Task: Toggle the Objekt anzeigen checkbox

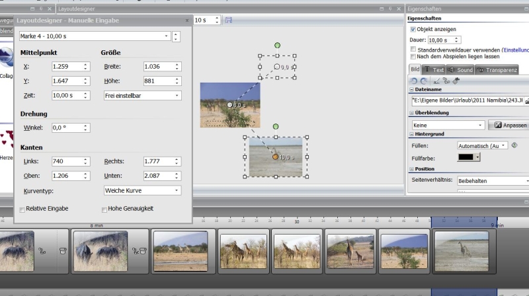Action: click(413, 29)
